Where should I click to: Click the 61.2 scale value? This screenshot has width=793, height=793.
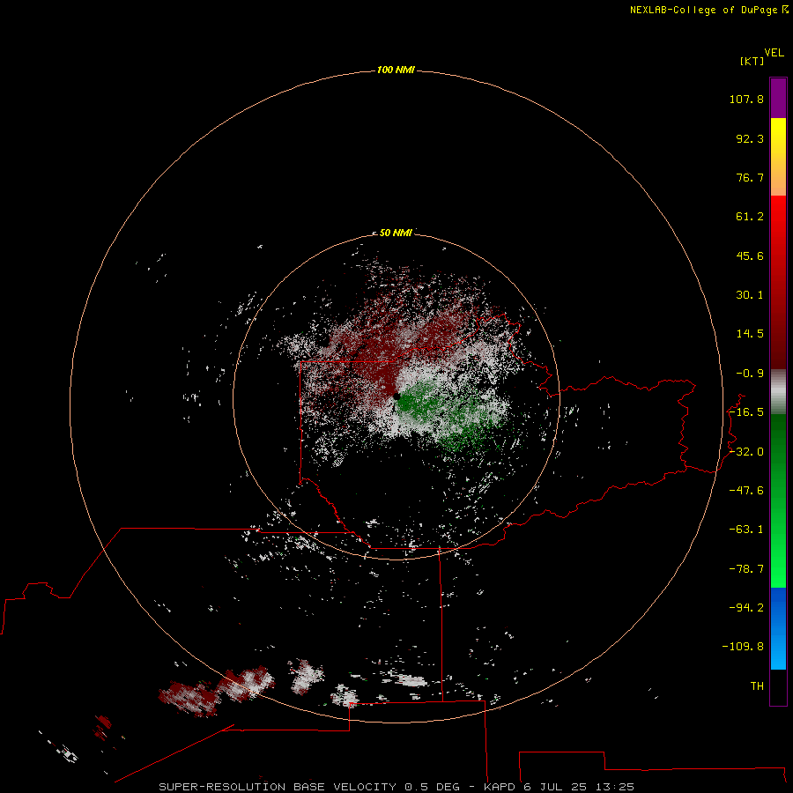[x=750, y=217]
